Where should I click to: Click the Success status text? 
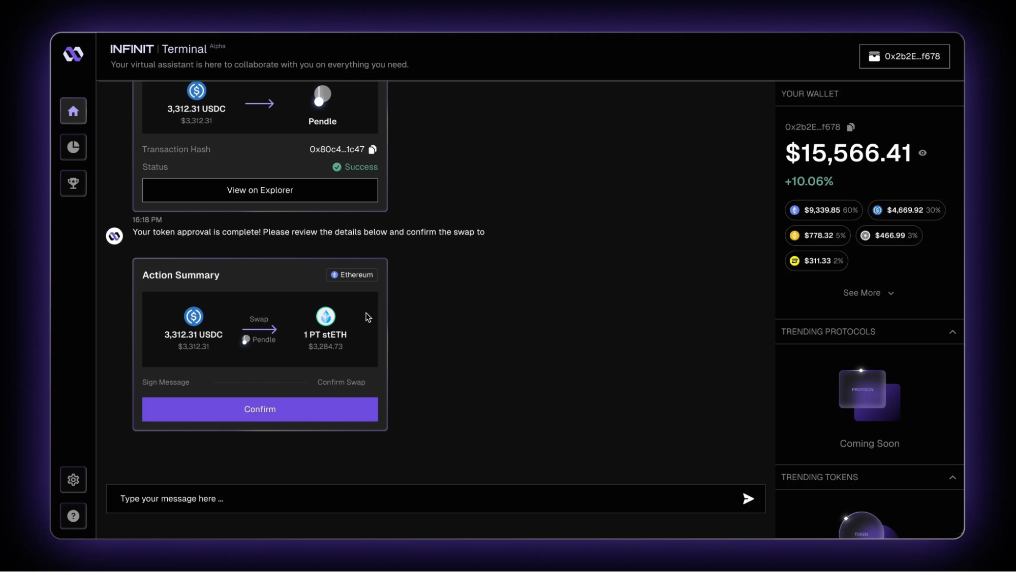point(361,167)
